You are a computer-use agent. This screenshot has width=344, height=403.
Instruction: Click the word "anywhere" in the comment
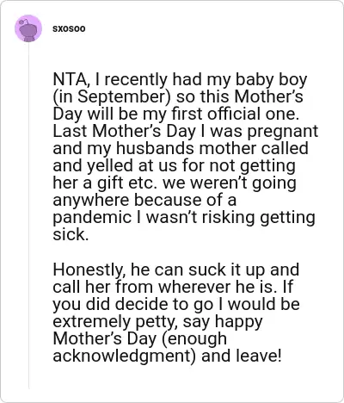91,201
